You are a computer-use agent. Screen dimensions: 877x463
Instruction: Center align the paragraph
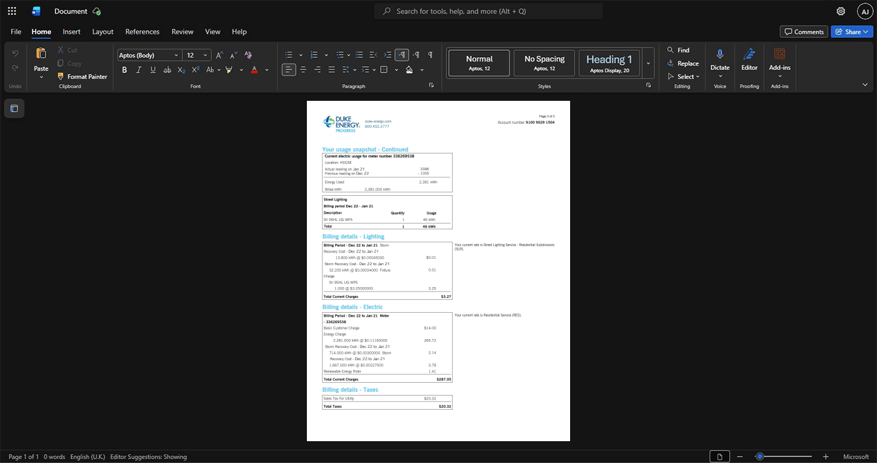point(303,69)
